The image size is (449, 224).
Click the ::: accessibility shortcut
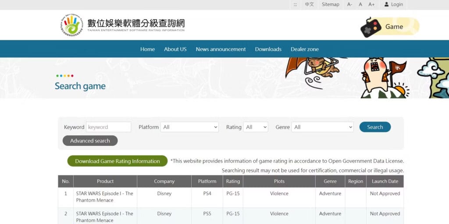pos(295,4)
